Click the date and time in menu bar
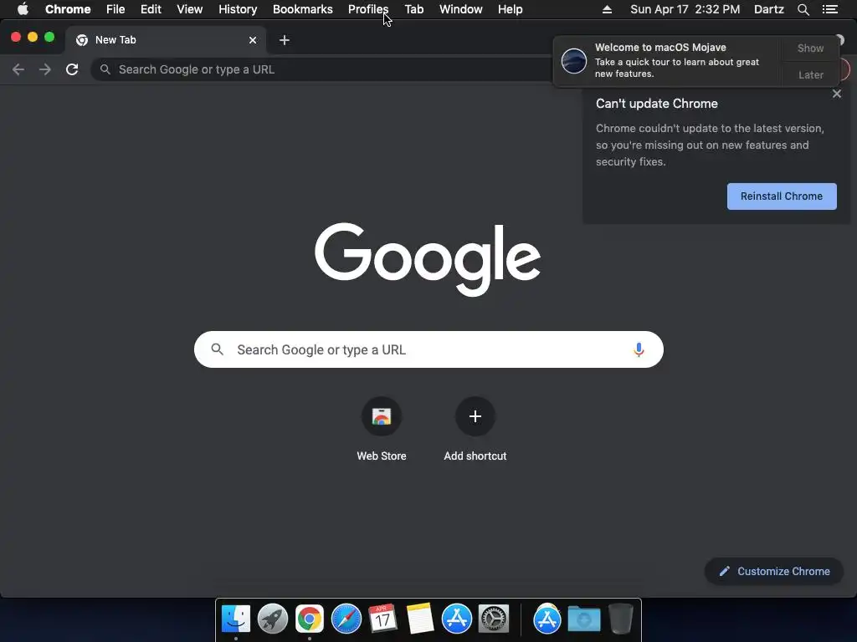Viewport: 857px width, 642px height. 685,9
